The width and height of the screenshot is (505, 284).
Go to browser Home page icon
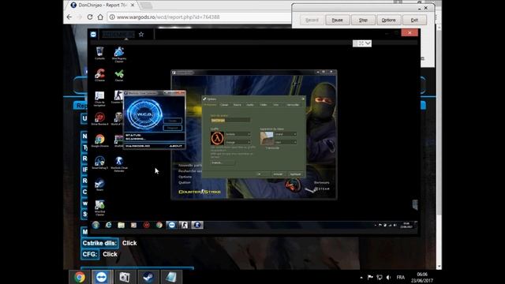point(100,17)
